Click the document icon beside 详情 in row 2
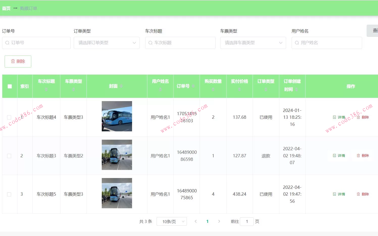This screenshot has height=236, width=378. pyautogui.click(x=334, y=156)
